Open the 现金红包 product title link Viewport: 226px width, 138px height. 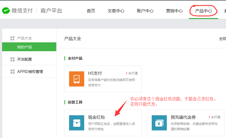click(x=96, y=117)
